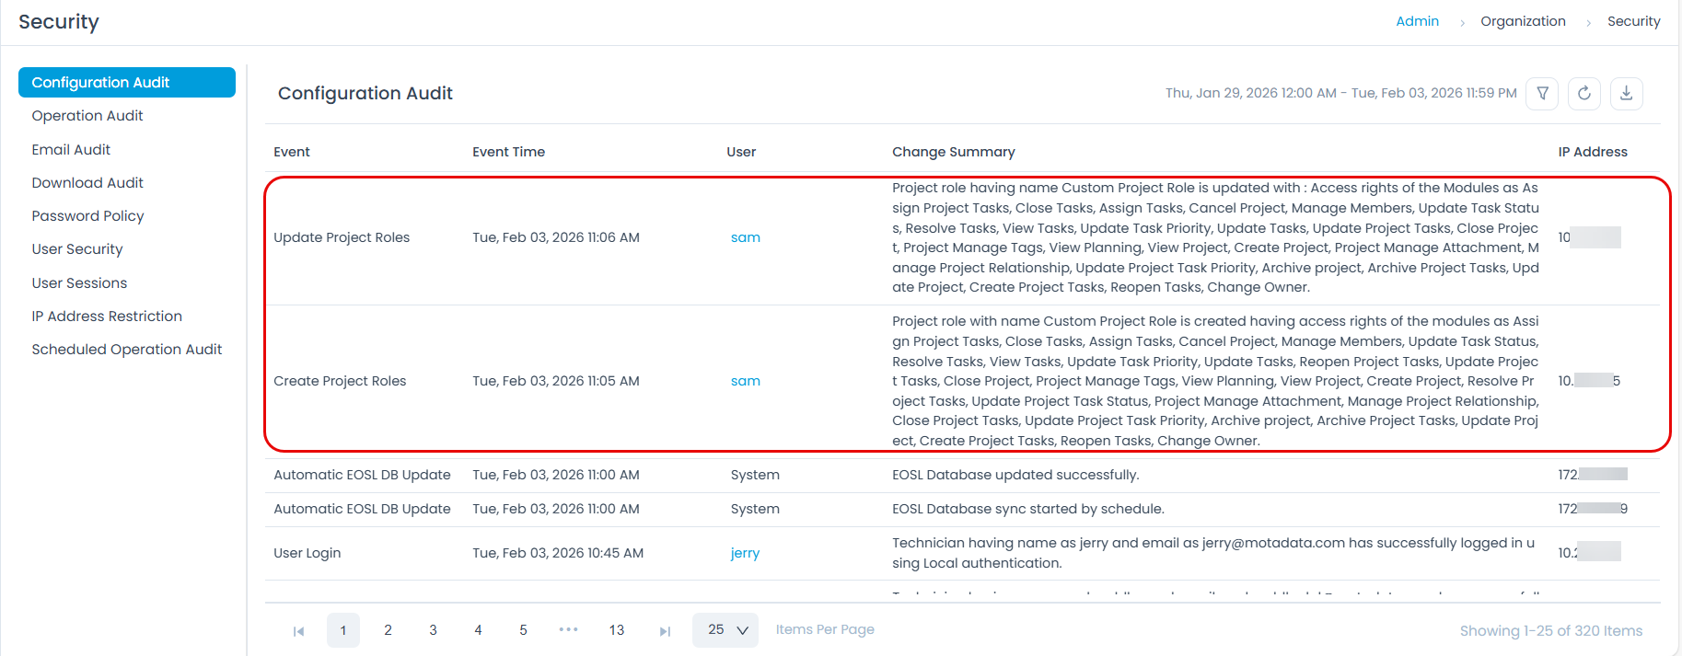Click the refresh icon in audit header

(1584, 93)
